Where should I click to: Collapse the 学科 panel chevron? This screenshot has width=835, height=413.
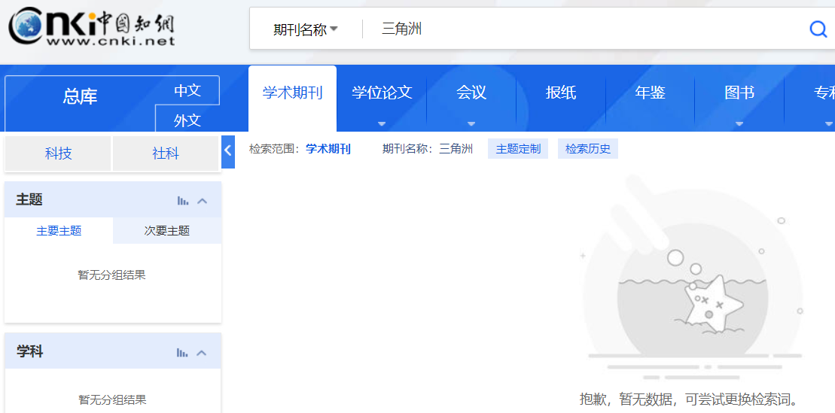(x=202, y=353)
